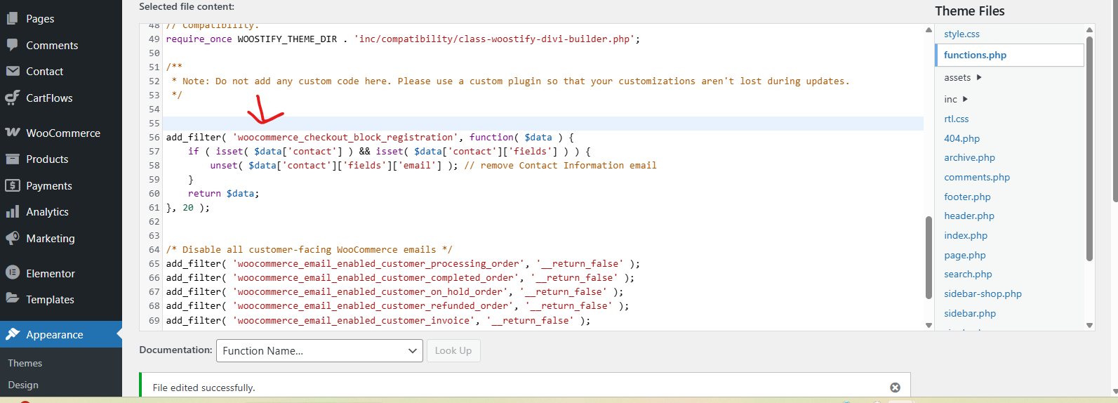Click the CartFlows icon in sidebar
The width and height of the screenshot is (1118, 403).
point(13,98)
